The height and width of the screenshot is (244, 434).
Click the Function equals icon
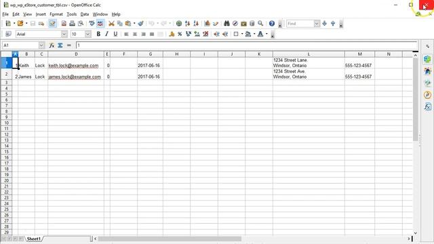pos(69,45)
